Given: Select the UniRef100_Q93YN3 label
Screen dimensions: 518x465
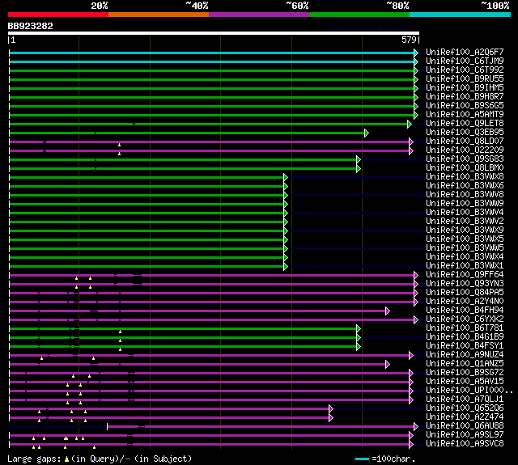Looking at the screenshot, I should pyautogui.click(x=465, y=284).
